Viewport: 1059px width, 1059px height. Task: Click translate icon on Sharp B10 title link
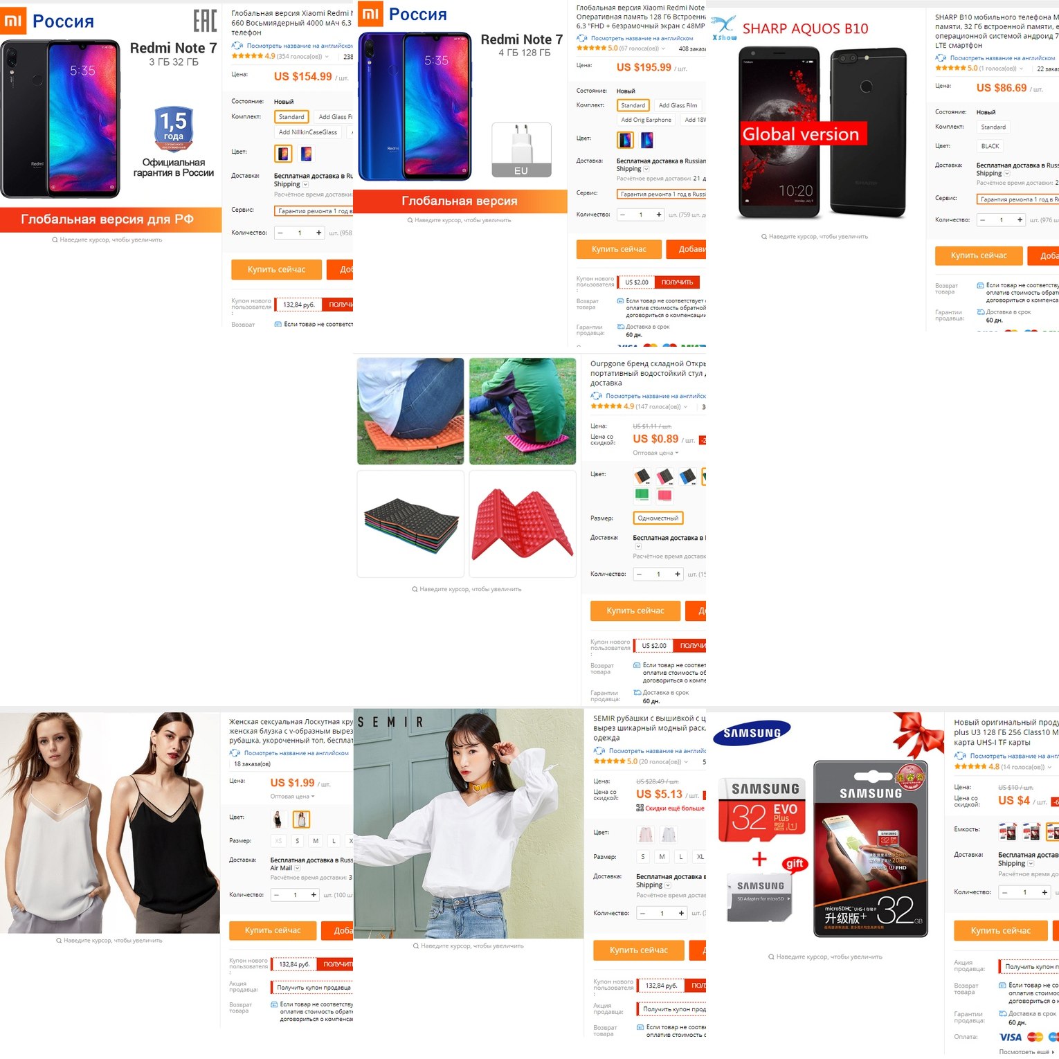(x=941, y=58)
